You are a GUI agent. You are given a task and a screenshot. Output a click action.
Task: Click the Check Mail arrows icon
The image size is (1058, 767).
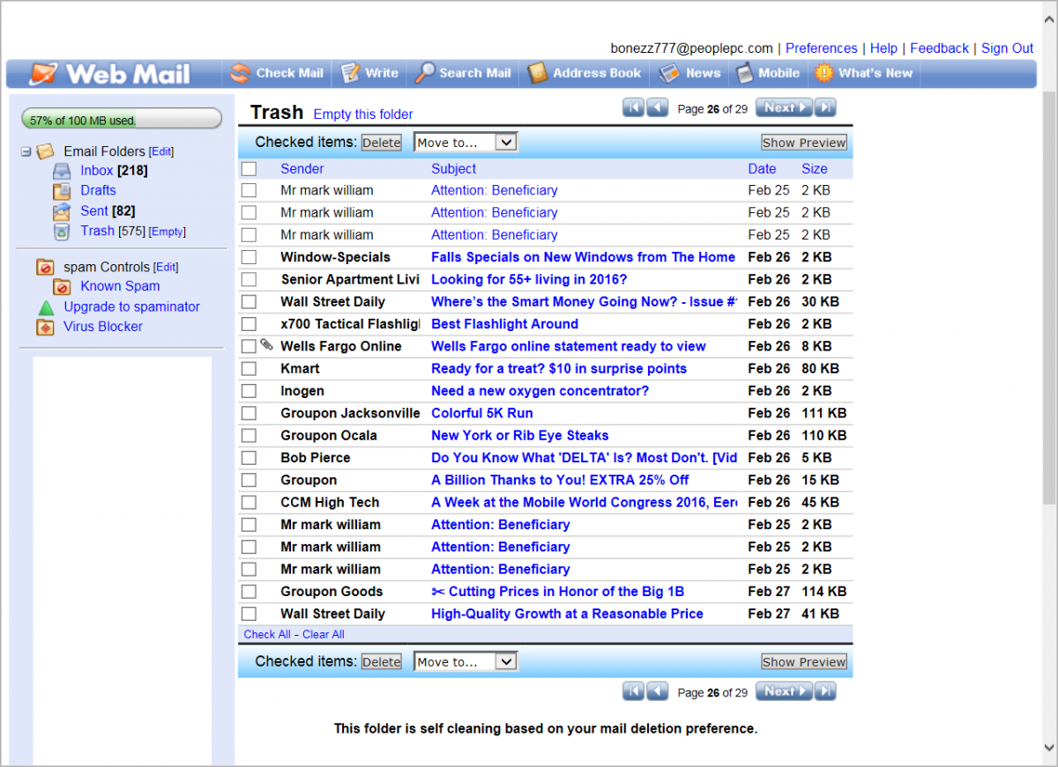(x=240, y=73)
